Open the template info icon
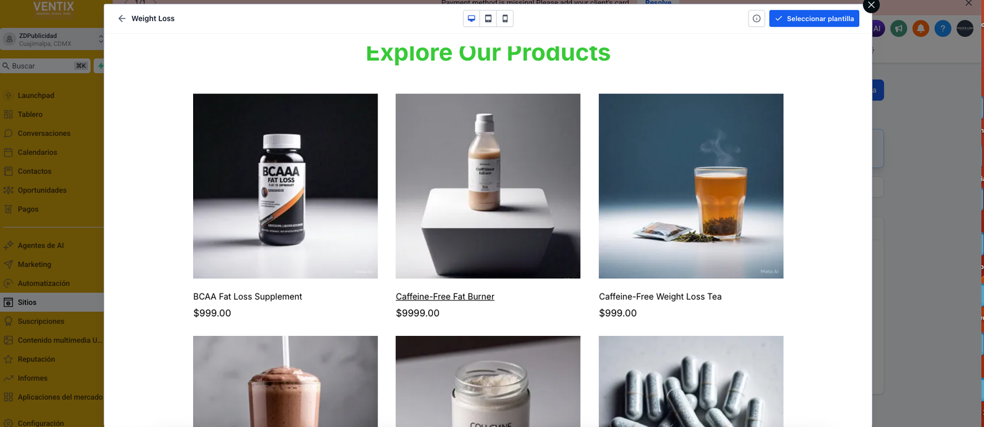Screen dimensions: 984x427 pos(756,18)
